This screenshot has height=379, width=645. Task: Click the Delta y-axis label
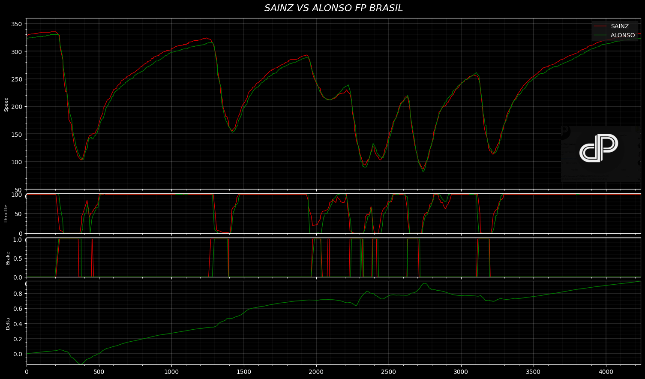click(8, 323)
